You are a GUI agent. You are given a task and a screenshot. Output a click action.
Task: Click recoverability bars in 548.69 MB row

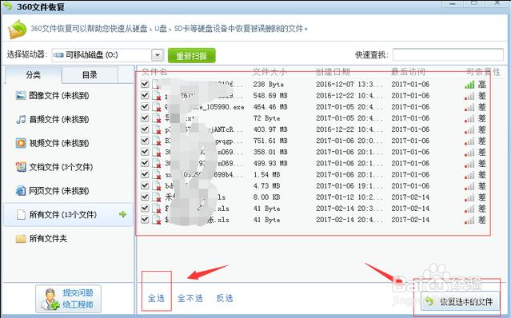coord(469,96)
